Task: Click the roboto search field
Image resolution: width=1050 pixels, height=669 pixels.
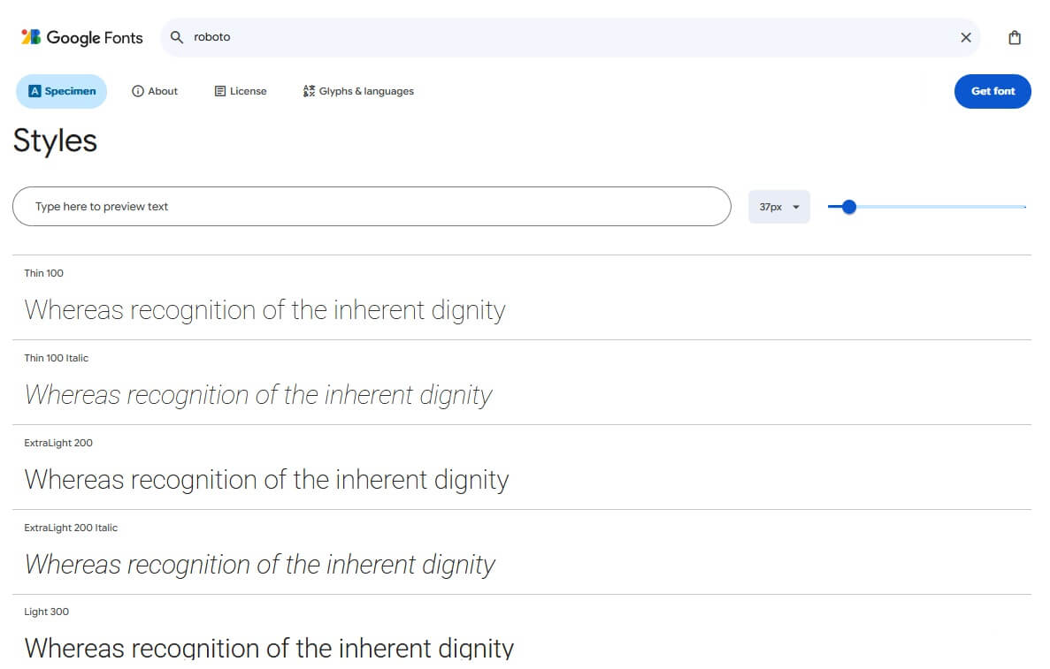Action: point(571,37)
